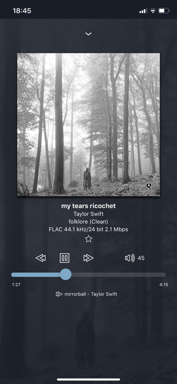Open the up next track mirrorball
Image resolution: width=177 pixels, height=384 pixels.
91,294
